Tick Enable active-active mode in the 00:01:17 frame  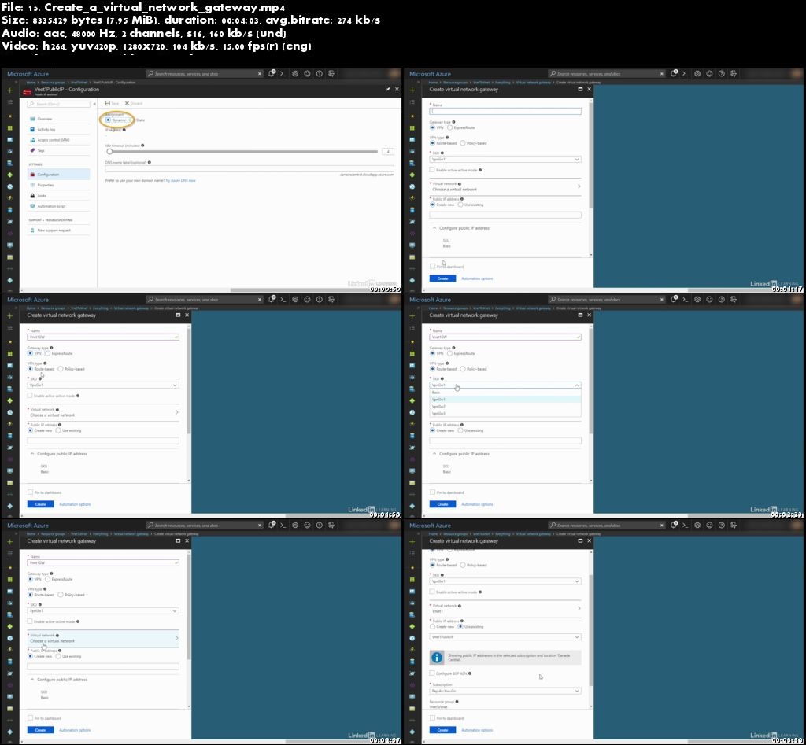[x=432, y=170]
